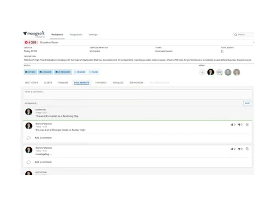Switch to the Visualize tab

click(118, 83)
